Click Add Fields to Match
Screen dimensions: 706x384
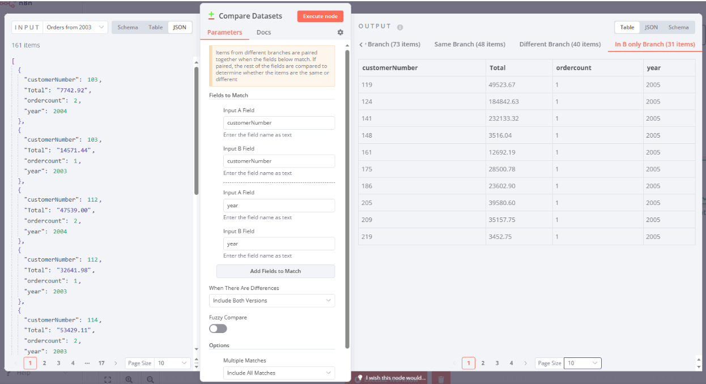point(275,271)
